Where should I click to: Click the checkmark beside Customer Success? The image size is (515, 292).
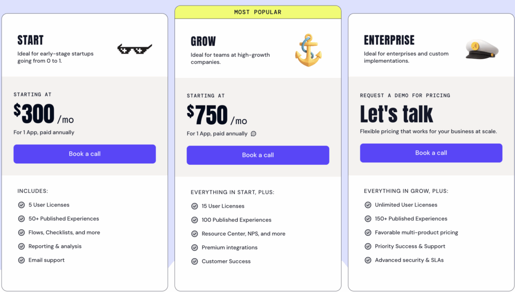pos(195,261)
